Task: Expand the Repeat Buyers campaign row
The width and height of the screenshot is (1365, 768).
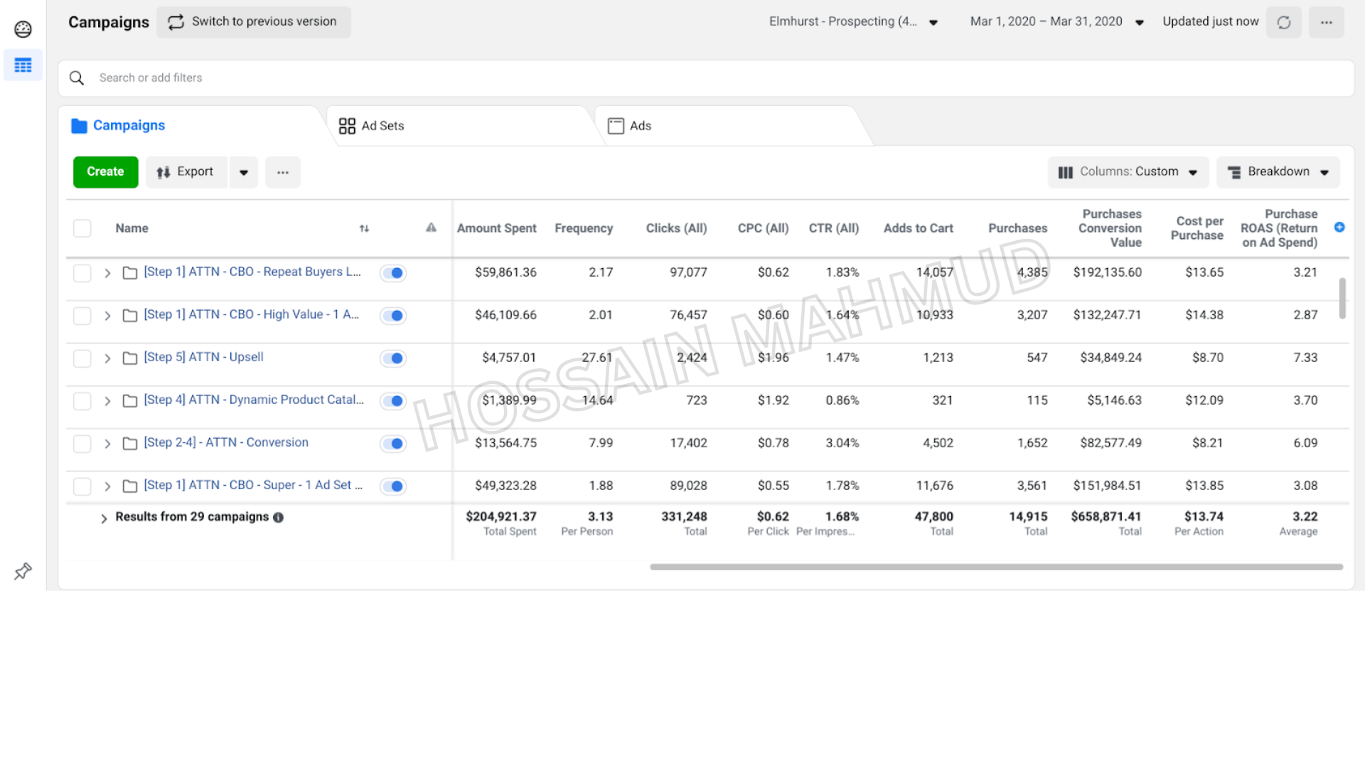Action: (107, 273)
